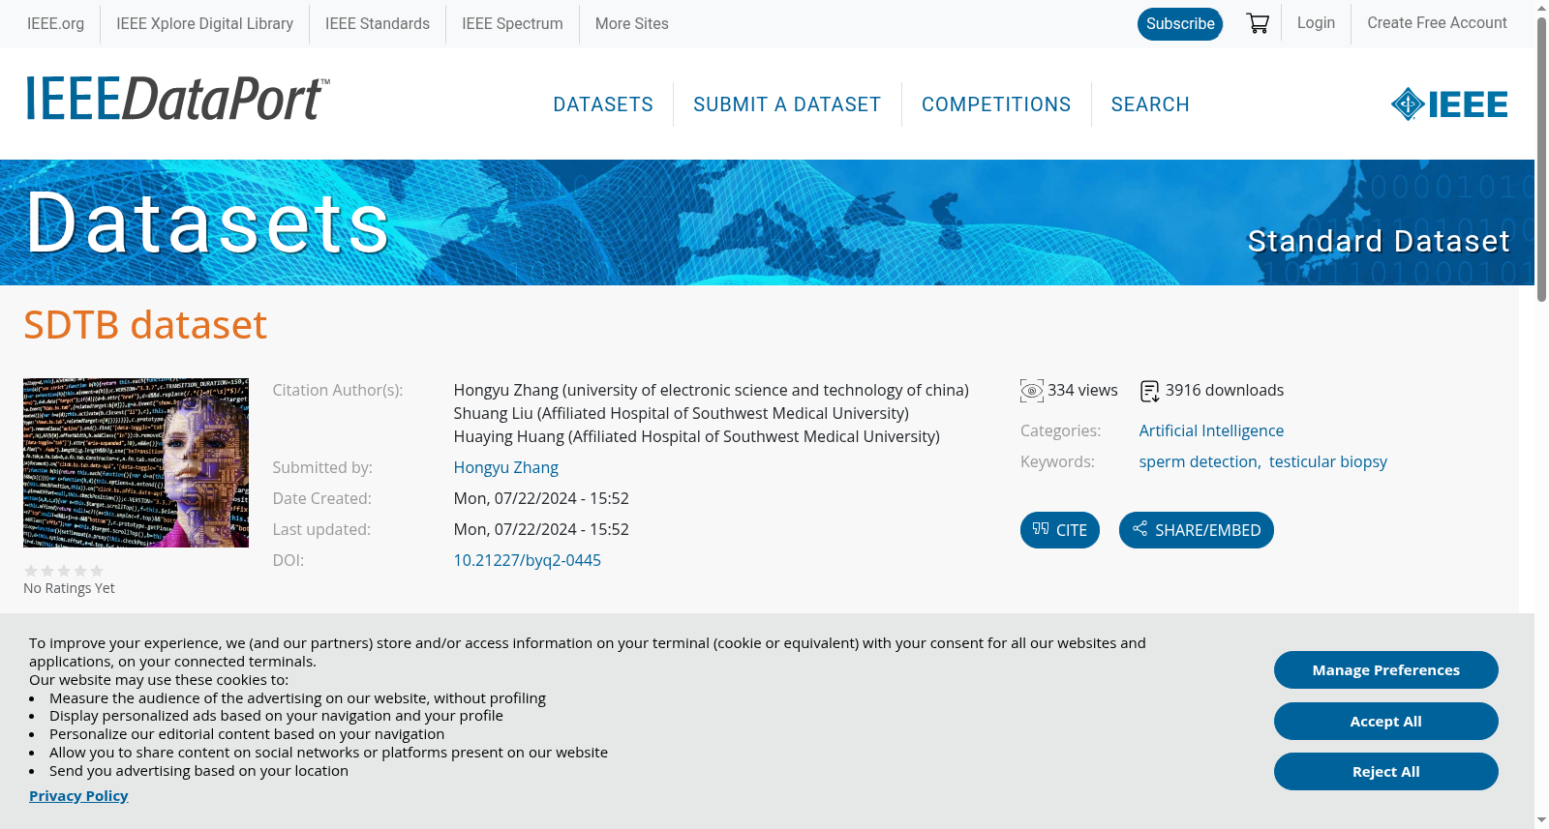The image size is (1549, 829).
Task: Click the SHARE/EMBED button
Action: [1197, 530]
